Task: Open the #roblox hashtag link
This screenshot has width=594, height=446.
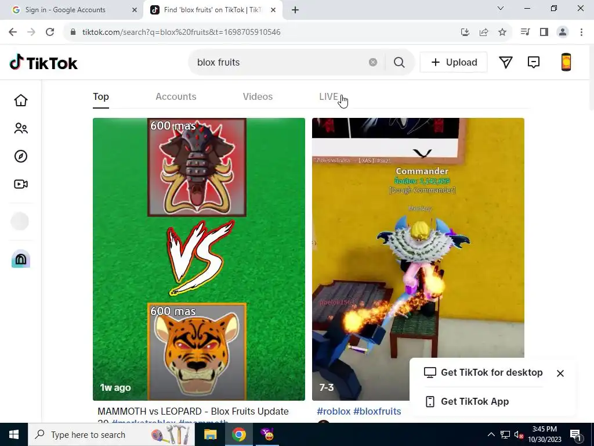Action: [334, 412]
